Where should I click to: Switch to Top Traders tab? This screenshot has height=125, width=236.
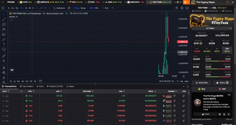pyautogui.click(x=26, y=86)
